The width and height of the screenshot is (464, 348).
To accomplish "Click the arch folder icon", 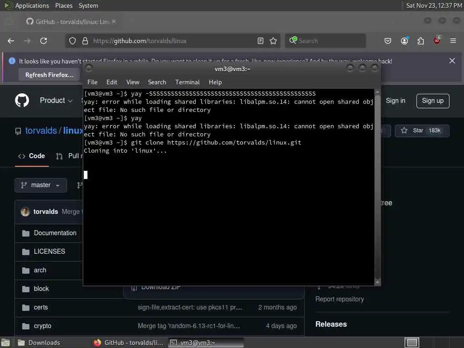I will (x=26, y=271).
